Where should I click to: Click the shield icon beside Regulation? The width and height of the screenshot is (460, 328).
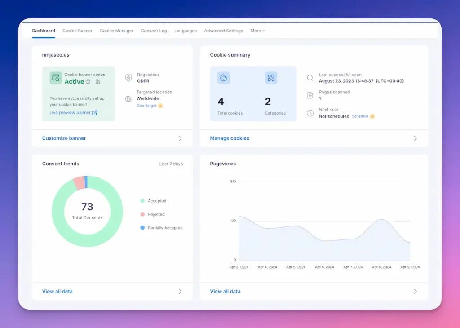pos(128,78)
